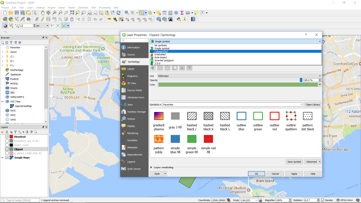Enable the major_road layer checkbox
361x203 pixels.
click(x=7, y=145)
